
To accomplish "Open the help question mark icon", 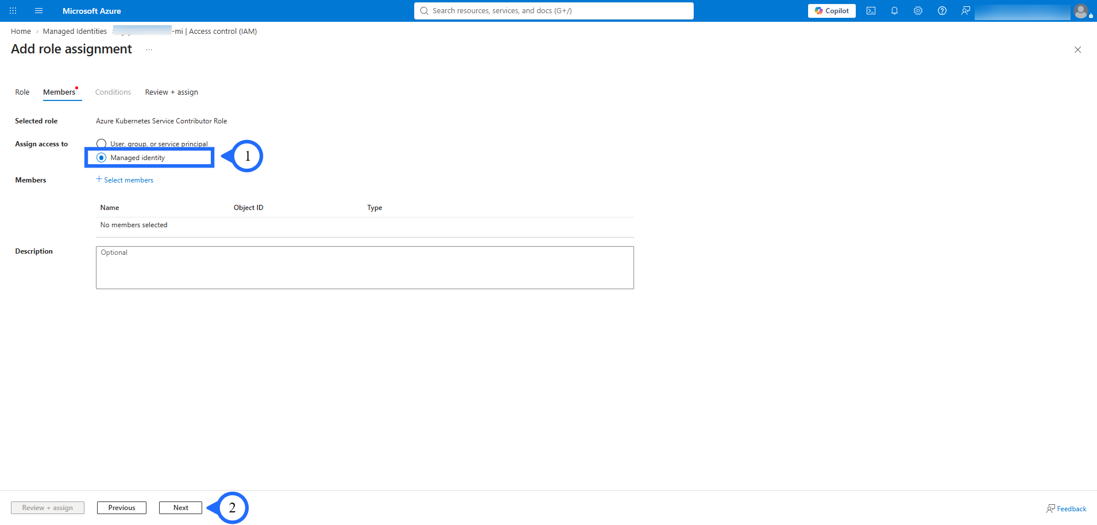I will point(942,11).
